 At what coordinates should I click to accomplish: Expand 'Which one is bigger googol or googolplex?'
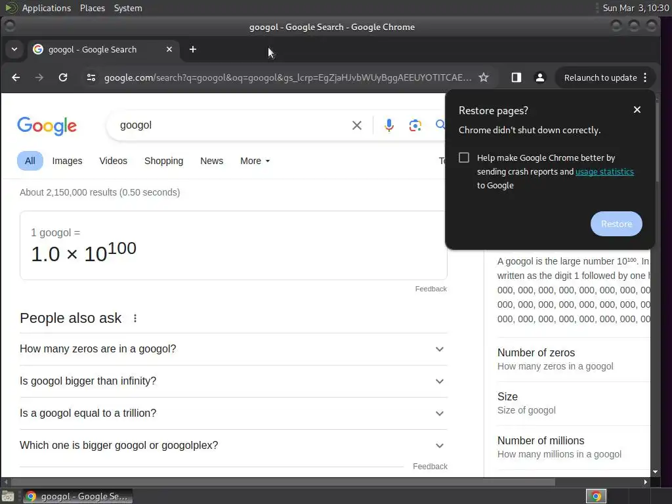click(234, 446)
